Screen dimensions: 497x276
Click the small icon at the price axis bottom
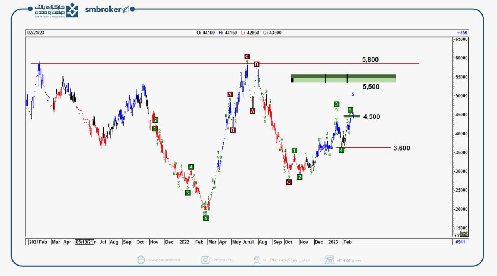pos(464,234)
